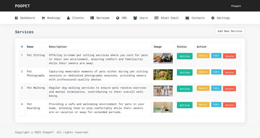Toggle Active status for Pet Sitting

tap(185, 56)
